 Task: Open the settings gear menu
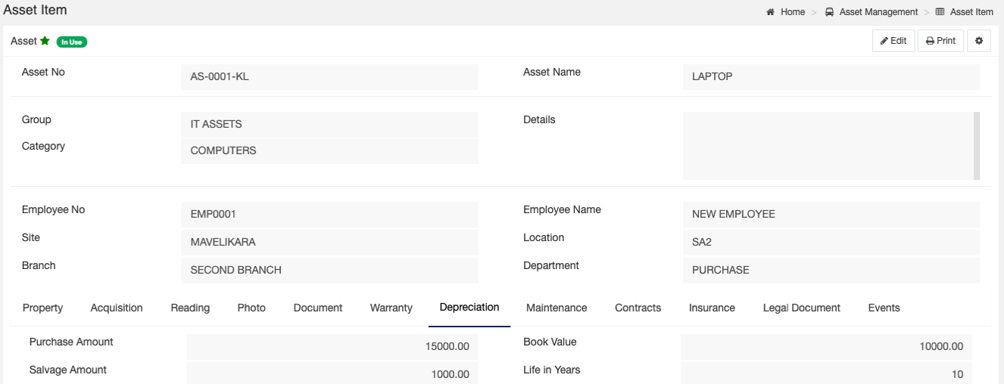point(979,41)
